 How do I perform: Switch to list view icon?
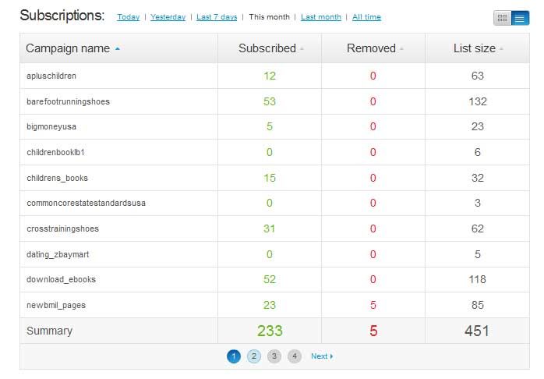520,18
